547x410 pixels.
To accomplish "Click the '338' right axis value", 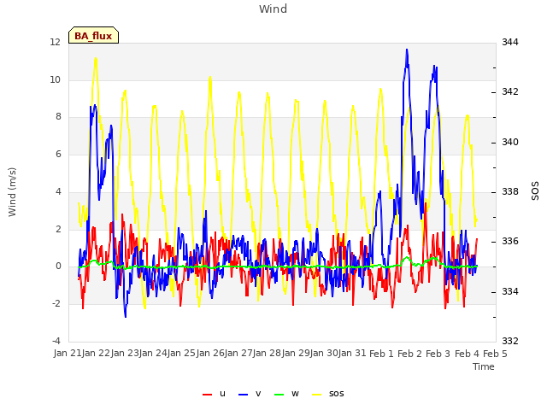I will pyautogui.click(x=510, y=191).
